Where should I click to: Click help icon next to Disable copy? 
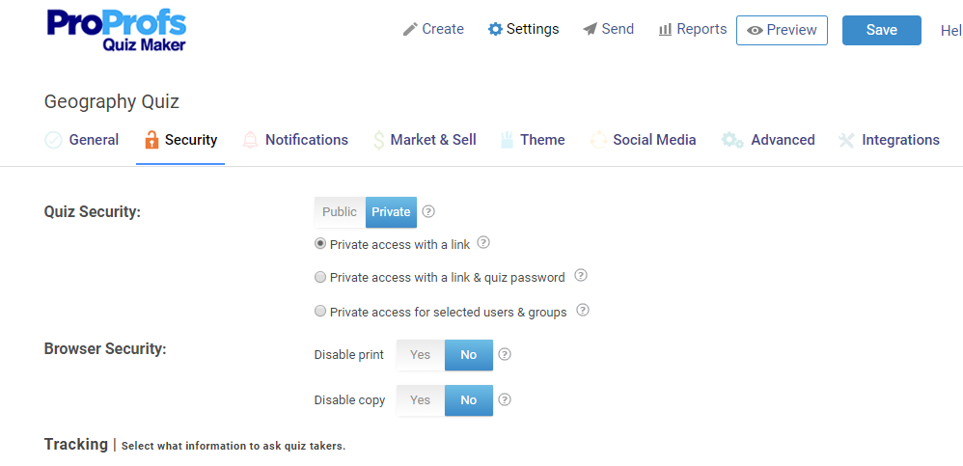tap(505, 399)
